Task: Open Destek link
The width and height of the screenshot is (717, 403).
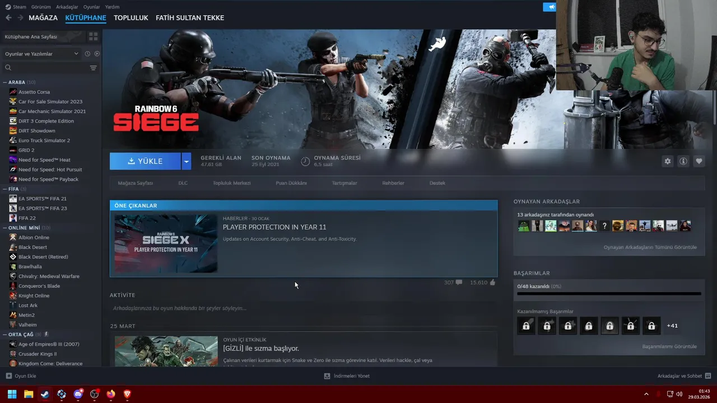Action: point(437,183)
